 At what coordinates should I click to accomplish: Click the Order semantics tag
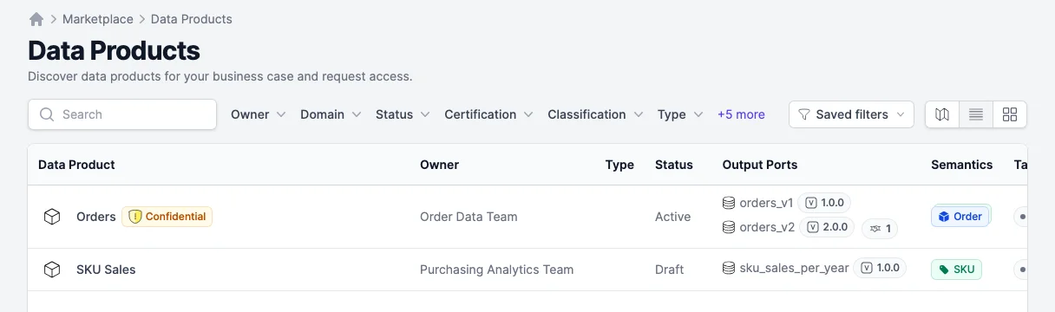point(960,217)
